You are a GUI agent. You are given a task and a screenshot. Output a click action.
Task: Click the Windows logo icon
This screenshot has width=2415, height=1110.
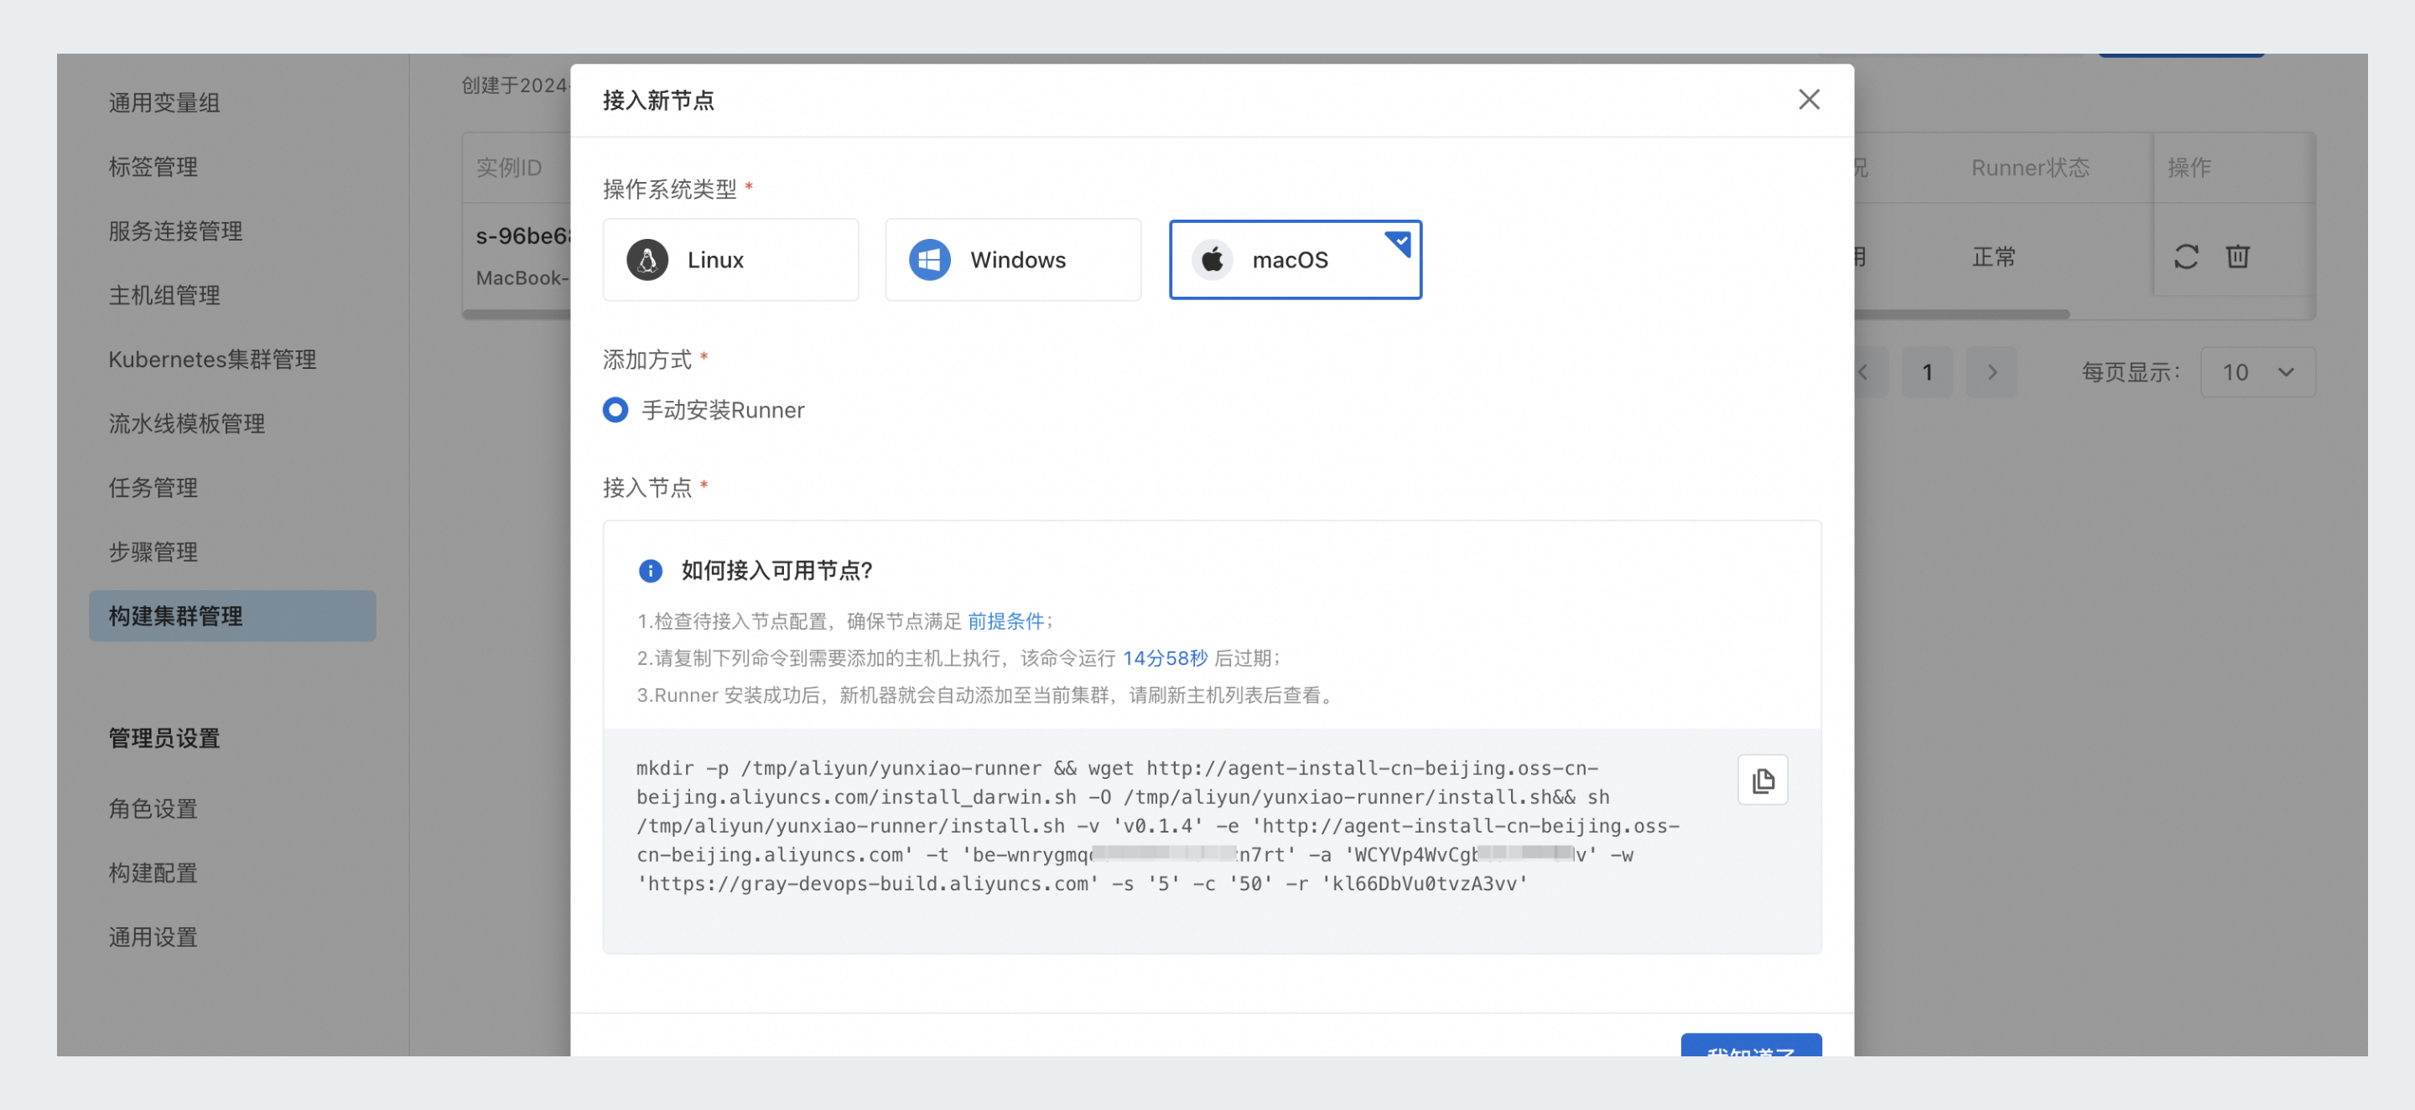929,260
